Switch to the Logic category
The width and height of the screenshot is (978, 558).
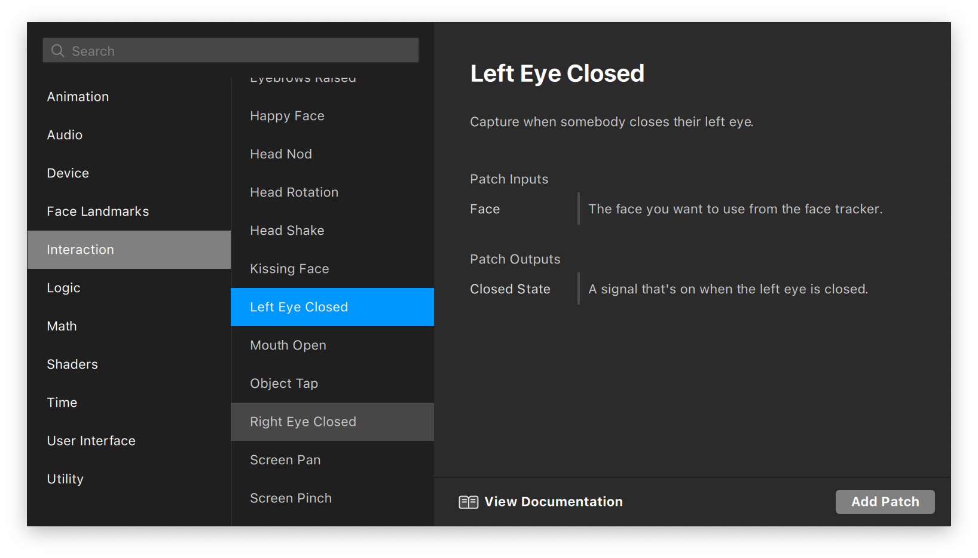coord(63,288)
